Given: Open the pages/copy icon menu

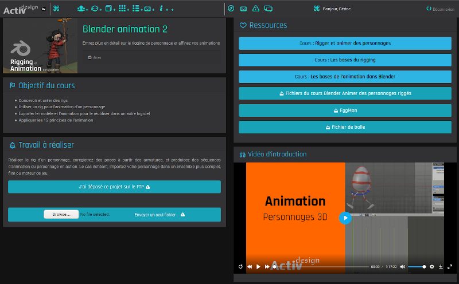Looking at the screenshot, I should pos(110,9).
